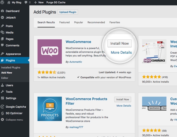177x137 pixels.
Task: Click the Media library icon
Action: [2, 32]
